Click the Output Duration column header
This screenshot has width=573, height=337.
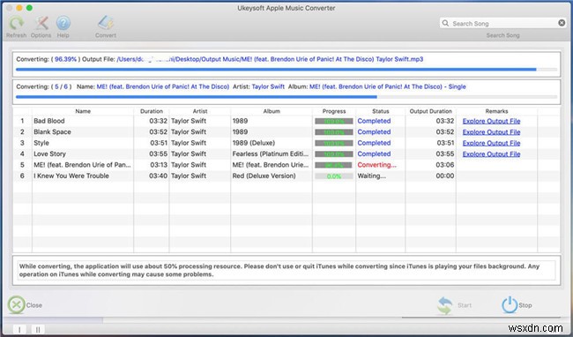[430, 111]
